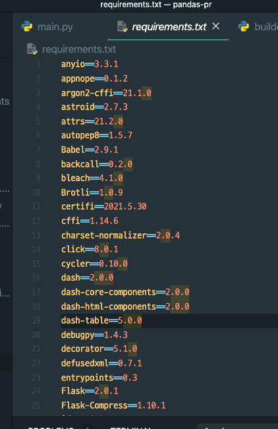Image resolution: width=278 pixels, height=429 pixels.
Task: Click line number 10 in the gutter
Action: [x=36, y=192]
